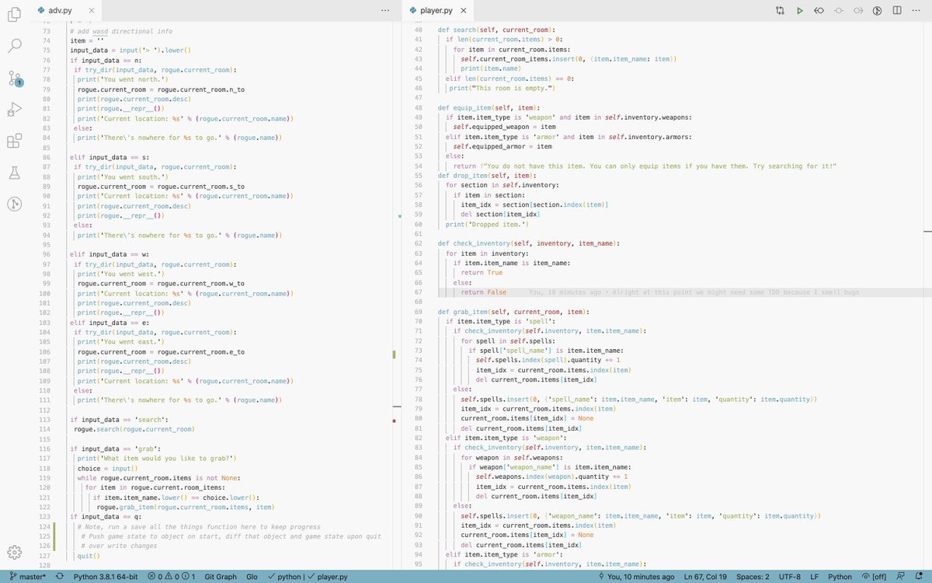The height and width of the screenshot is (583, 932).
Task: Click 'choice = input()' line in adv.py
Action: point(106,468)
